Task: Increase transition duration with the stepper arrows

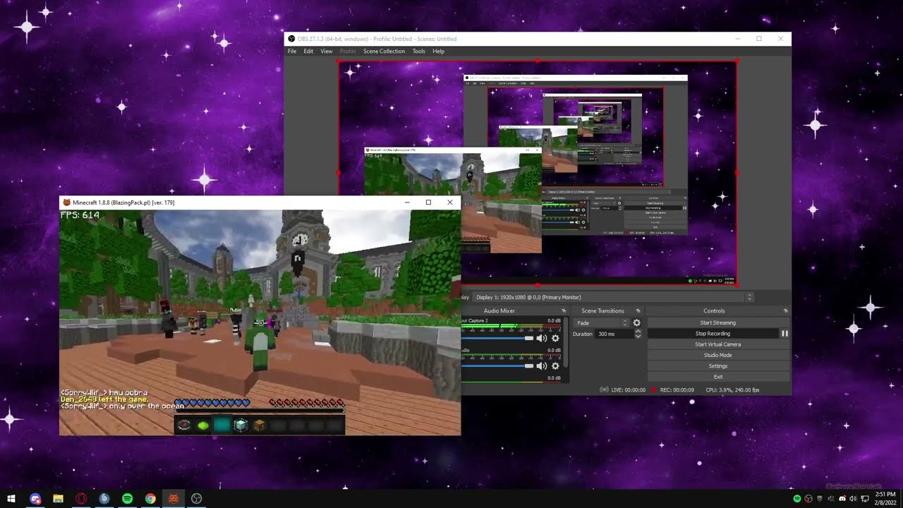Action: click(638, 332)
